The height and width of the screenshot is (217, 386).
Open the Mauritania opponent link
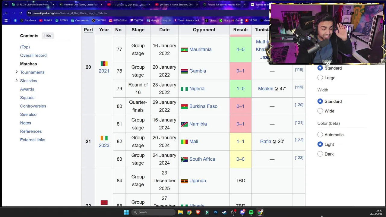pos(200,49)
